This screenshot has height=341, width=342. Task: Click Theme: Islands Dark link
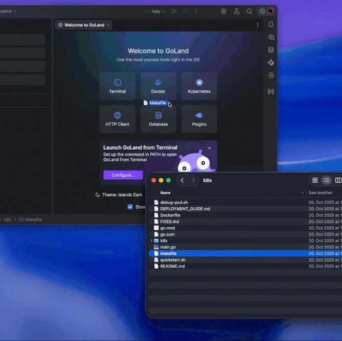119,194
